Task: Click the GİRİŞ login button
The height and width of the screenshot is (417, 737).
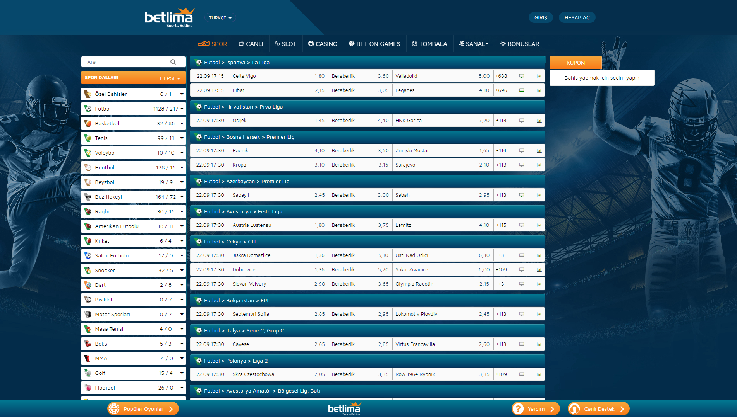Action: (541, 18)
